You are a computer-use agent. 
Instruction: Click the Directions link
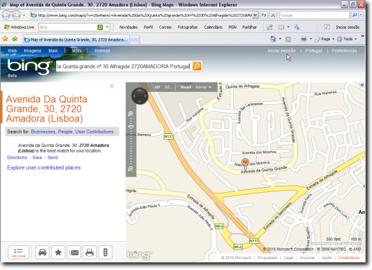[x=17, y=158]
